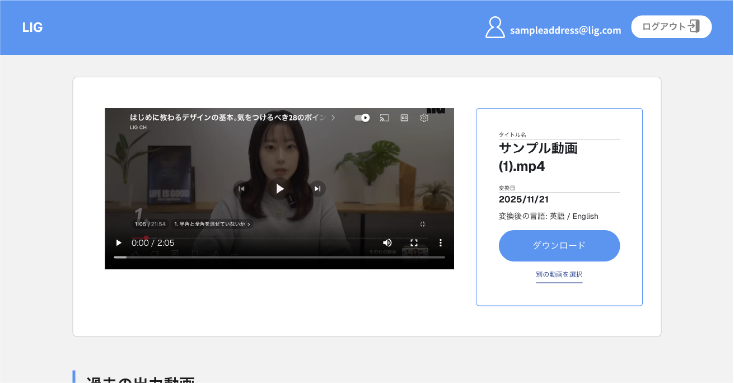Screen dimensions: 734x383
Task: Go back to the previous video track
Action: [241, 189]
